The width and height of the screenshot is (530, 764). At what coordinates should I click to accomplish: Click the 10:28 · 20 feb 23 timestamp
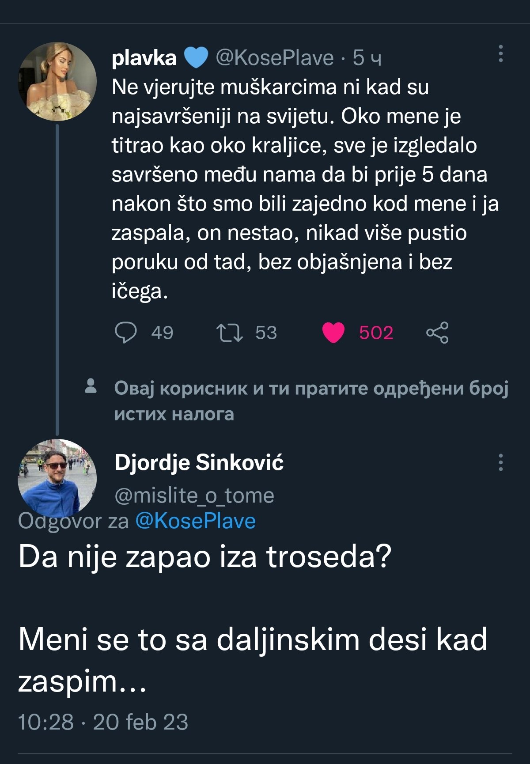click(x=103, y=722)
